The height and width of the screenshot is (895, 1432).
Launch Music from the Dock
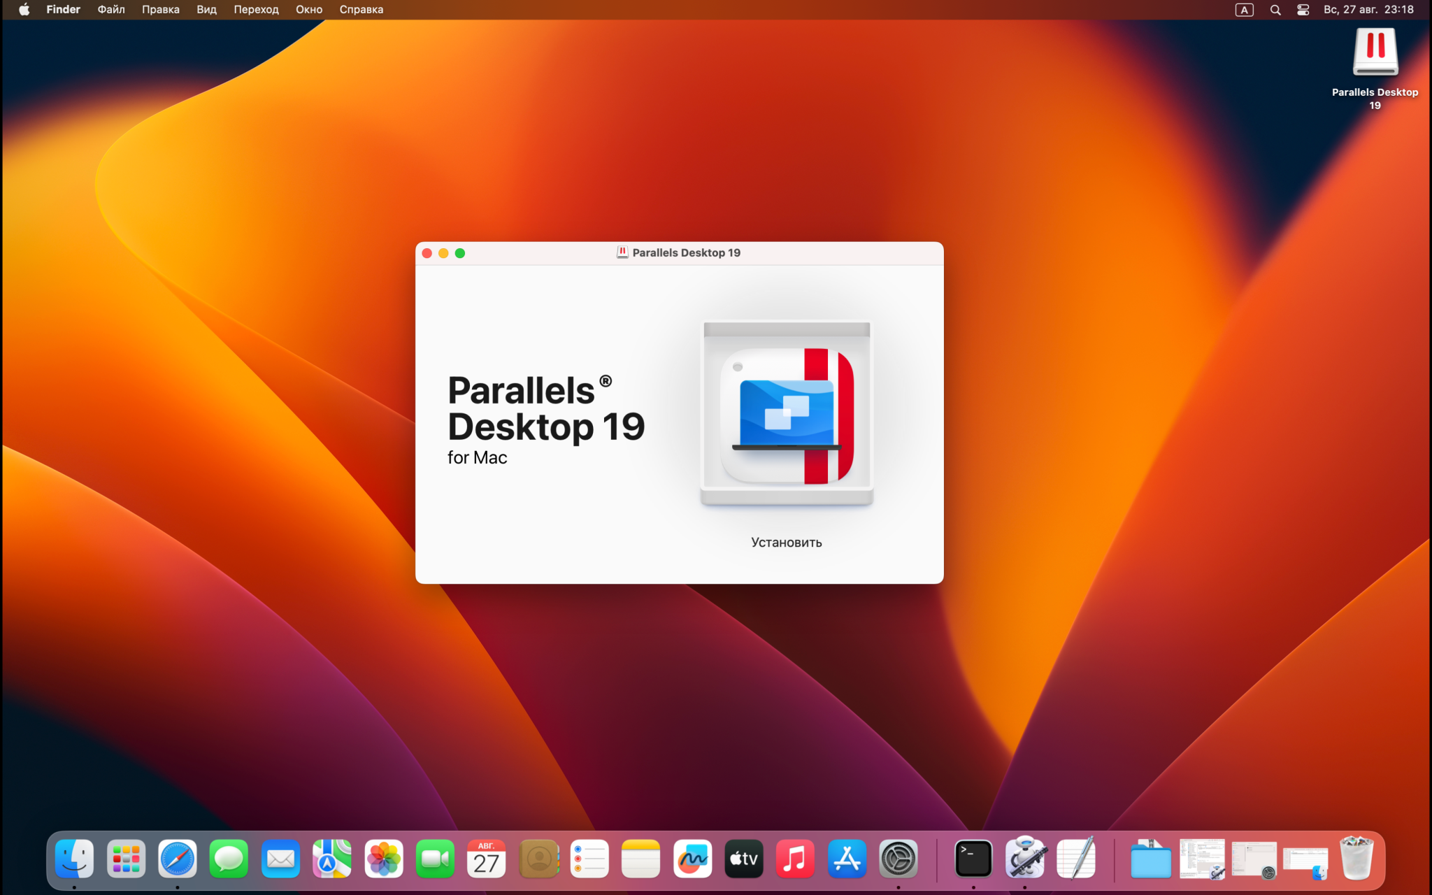(x=796, y=859)
